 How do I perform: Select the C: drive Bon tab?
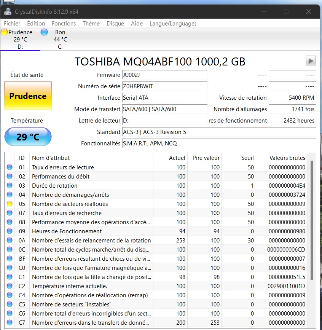pos(60,39)
